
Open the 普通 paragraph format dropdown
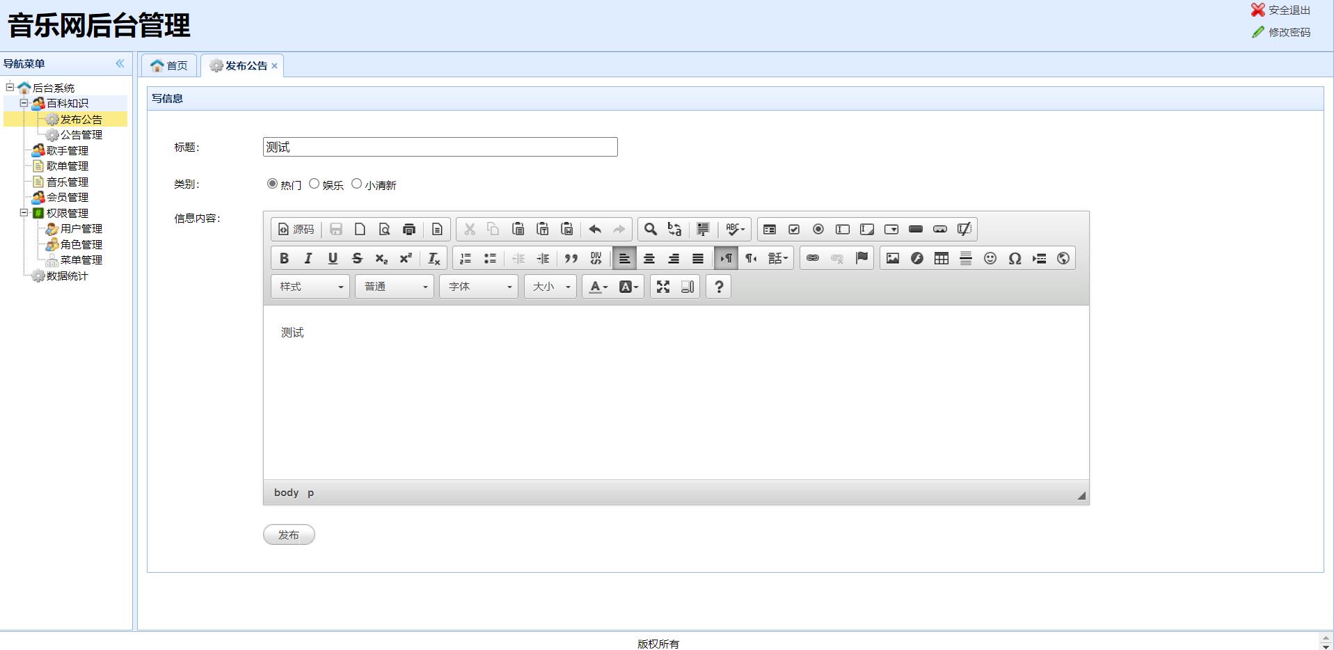pyautogui.click(x=395, y=287)
